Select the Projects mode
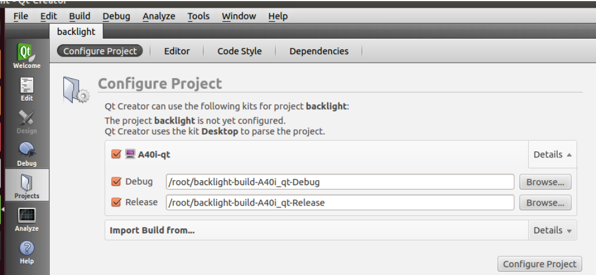The width and height of the screenshot is (596, 275). click(x=27, y=186)
